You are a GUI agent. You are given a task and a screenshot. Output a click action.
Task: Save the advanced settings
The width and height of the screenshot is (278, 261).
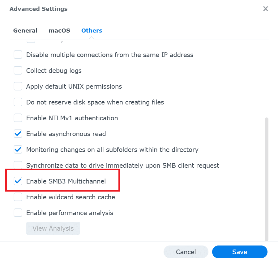[240, 252]
